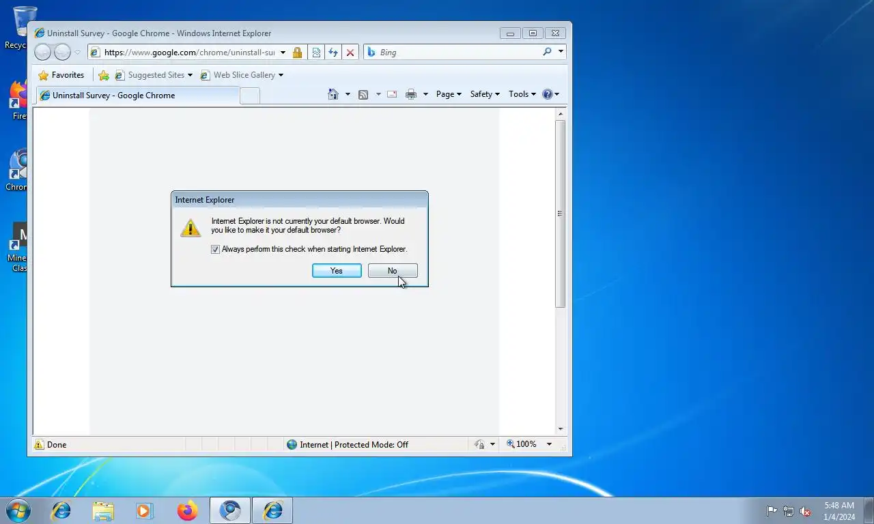
Task: Click the Chrome taskbar icon
Action: tap(230, 510)
